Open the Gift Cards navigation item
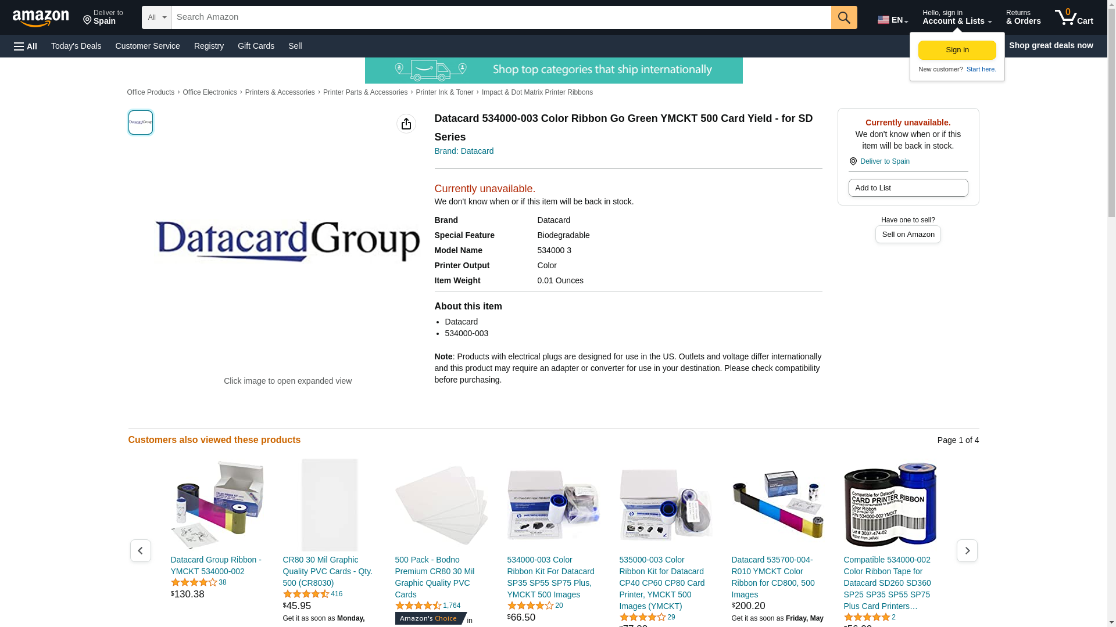 pyautogui.click(x=256, y=46)
